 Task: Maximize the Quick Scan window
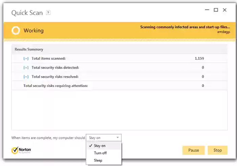tap(216, 10)
